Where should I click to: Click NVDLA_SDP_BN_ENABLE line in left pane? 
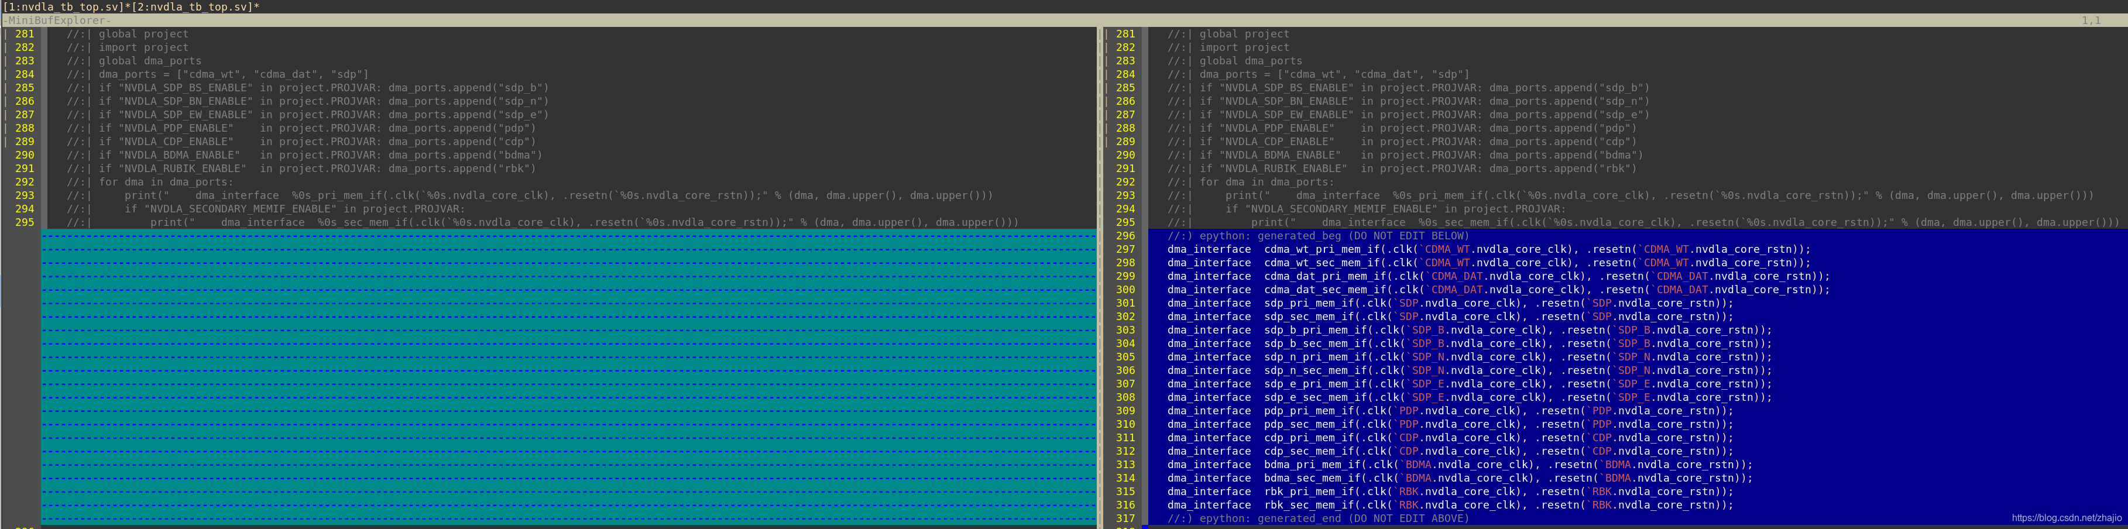[308, 101]
